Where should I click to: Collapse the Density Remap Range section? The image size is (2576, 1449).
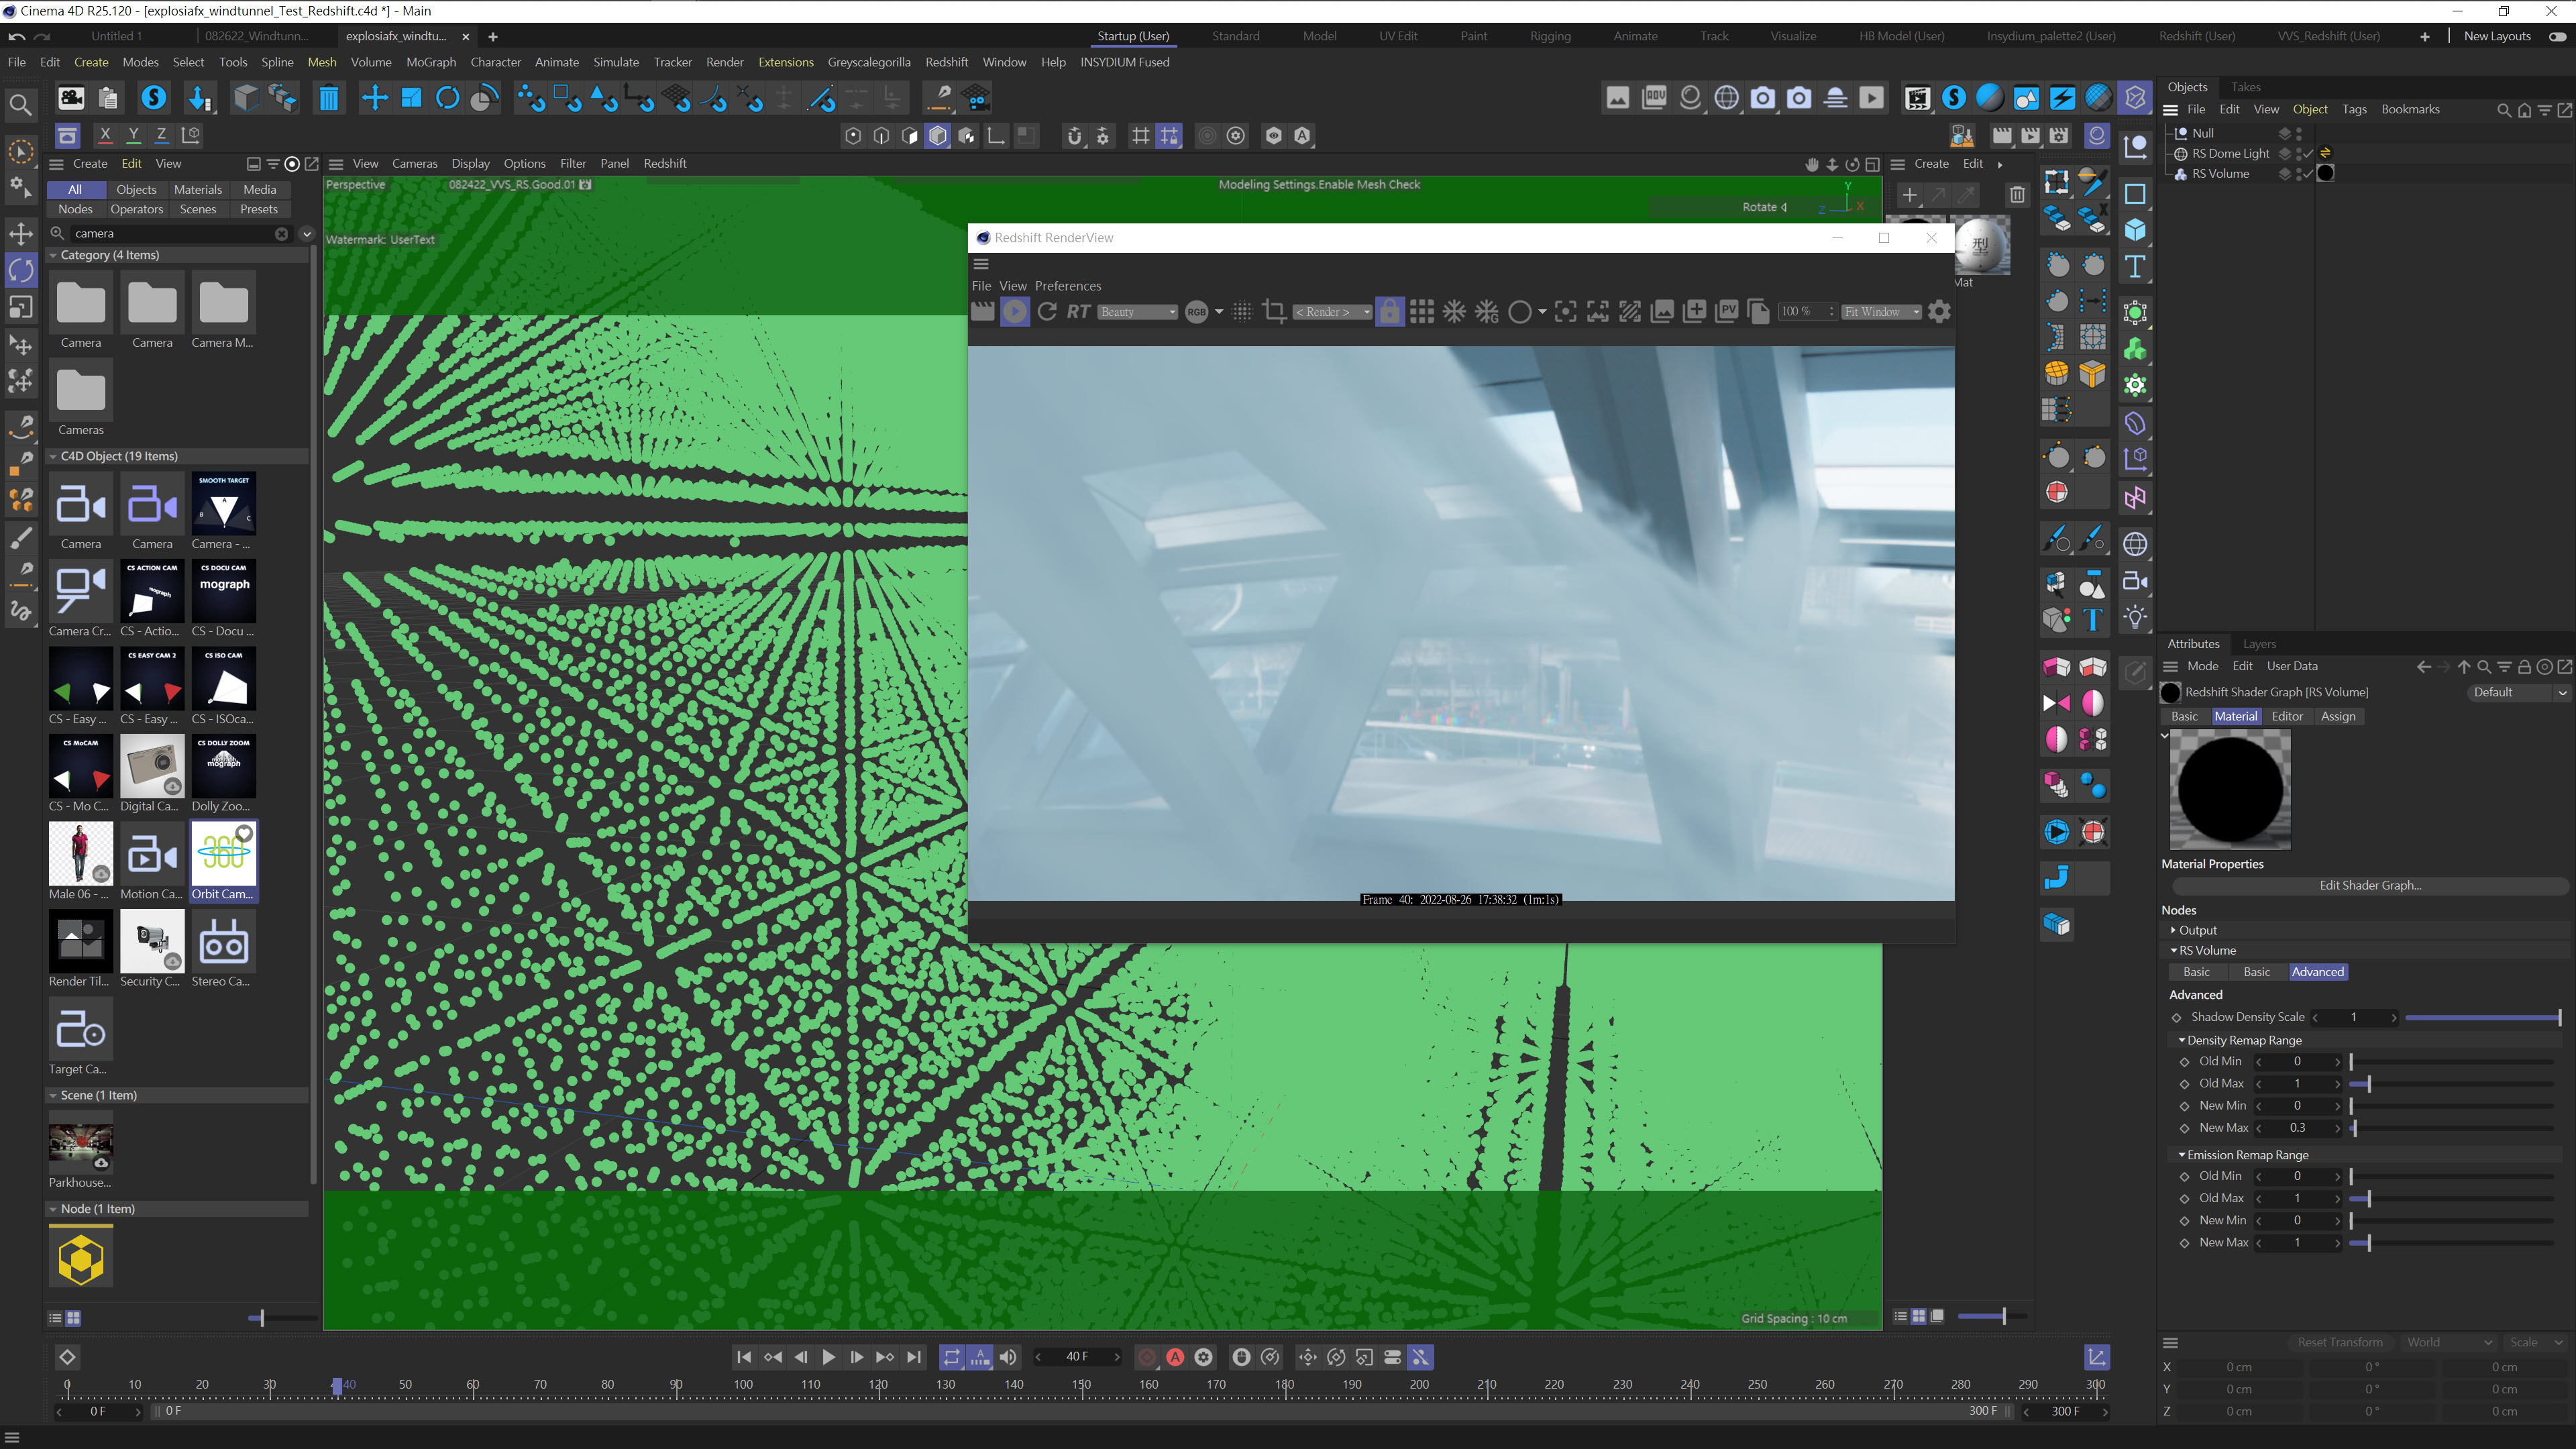tap(2182, 1040)
